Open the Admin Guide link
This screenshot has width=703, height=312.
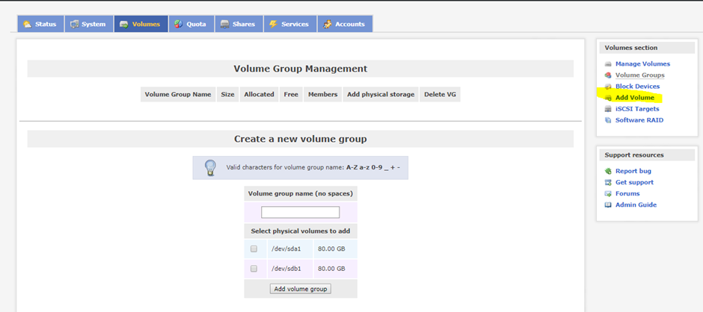[636, 205]
